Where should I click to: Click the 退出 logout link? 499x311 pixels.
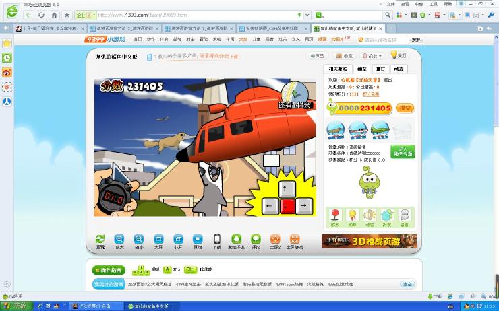pos(388,80)
